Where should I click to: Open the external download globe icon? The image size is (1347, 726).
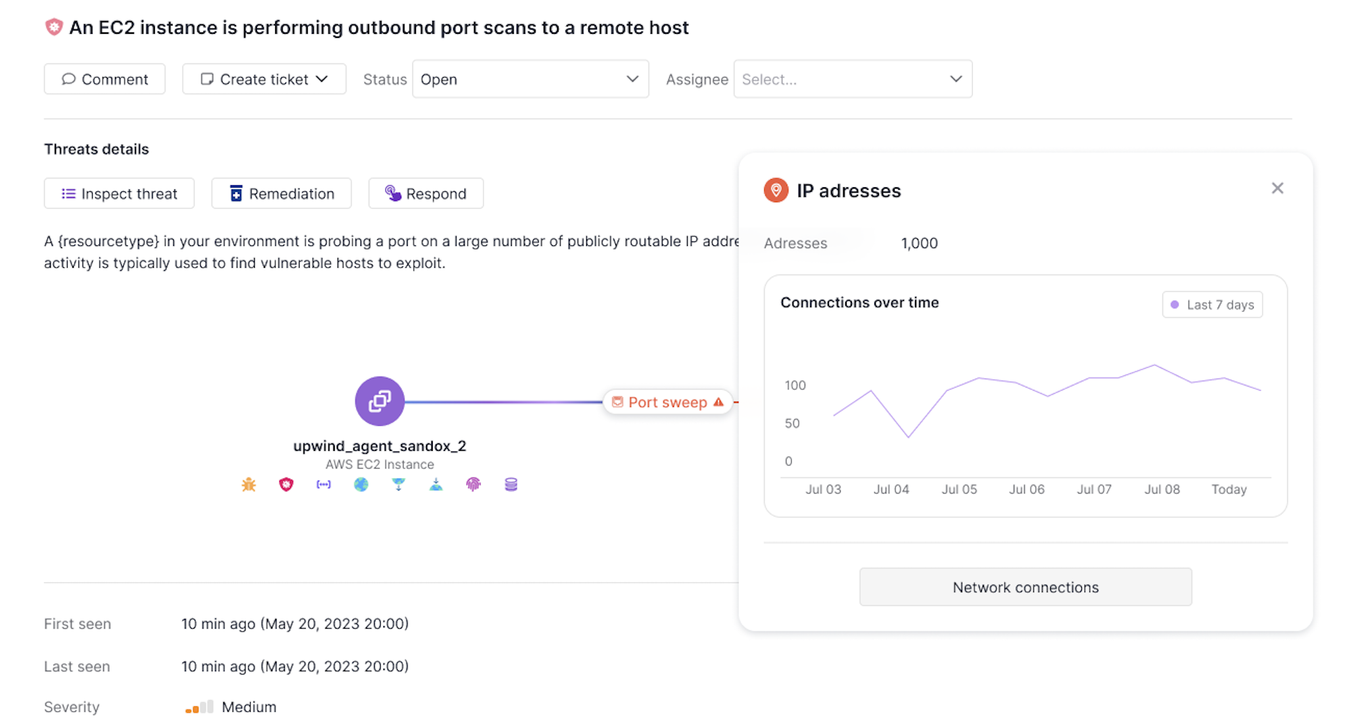pyautogui.click(x=435, y=484)
